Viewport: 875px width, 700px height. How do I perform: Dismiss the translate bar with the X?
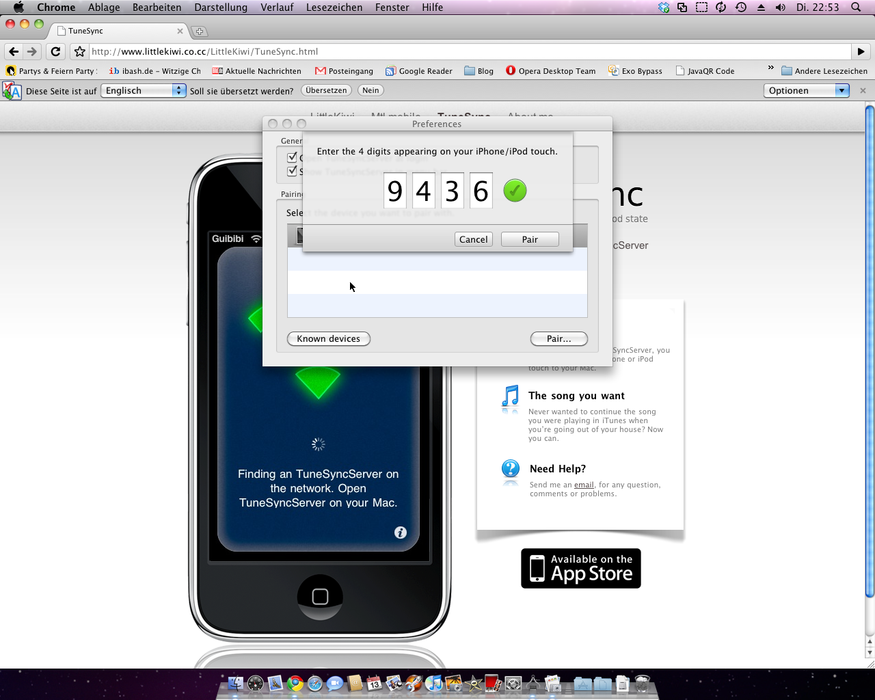[x=863, y=90]
